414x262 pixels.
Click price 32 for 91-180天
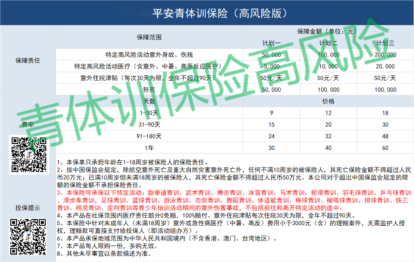[328, 136]
